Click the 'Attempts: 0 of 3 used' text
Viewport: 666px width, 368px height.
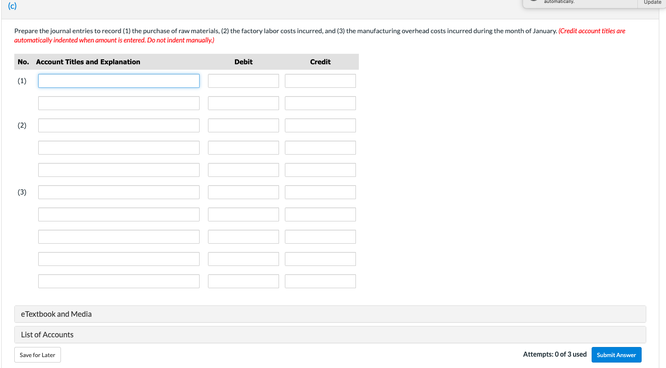tap(555, 355)
